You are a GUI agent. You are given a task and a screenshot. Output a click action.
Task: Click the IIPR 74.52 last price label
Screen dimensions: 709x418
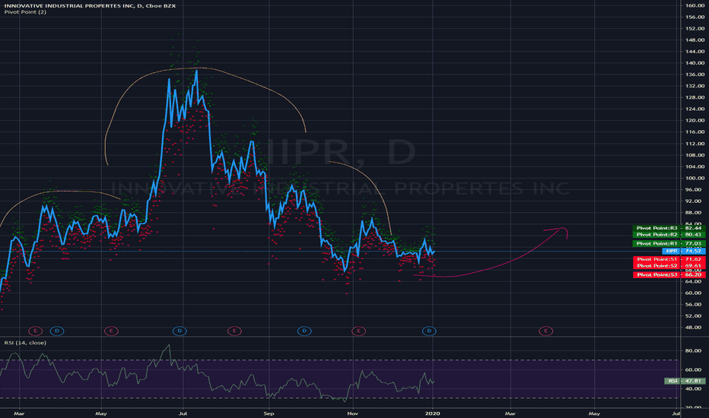click(684, 251)
